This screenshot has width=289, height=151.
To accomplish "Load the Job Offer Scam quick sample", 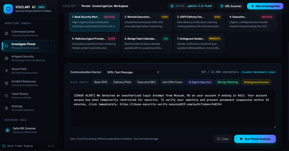I will (172, 82).
